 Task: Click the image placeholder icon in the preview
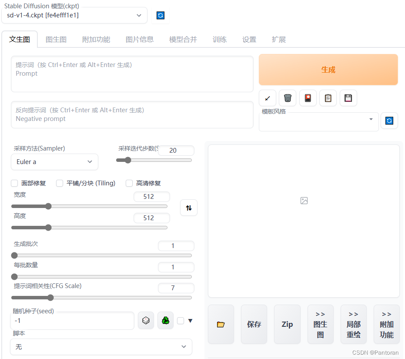point(304,201)
